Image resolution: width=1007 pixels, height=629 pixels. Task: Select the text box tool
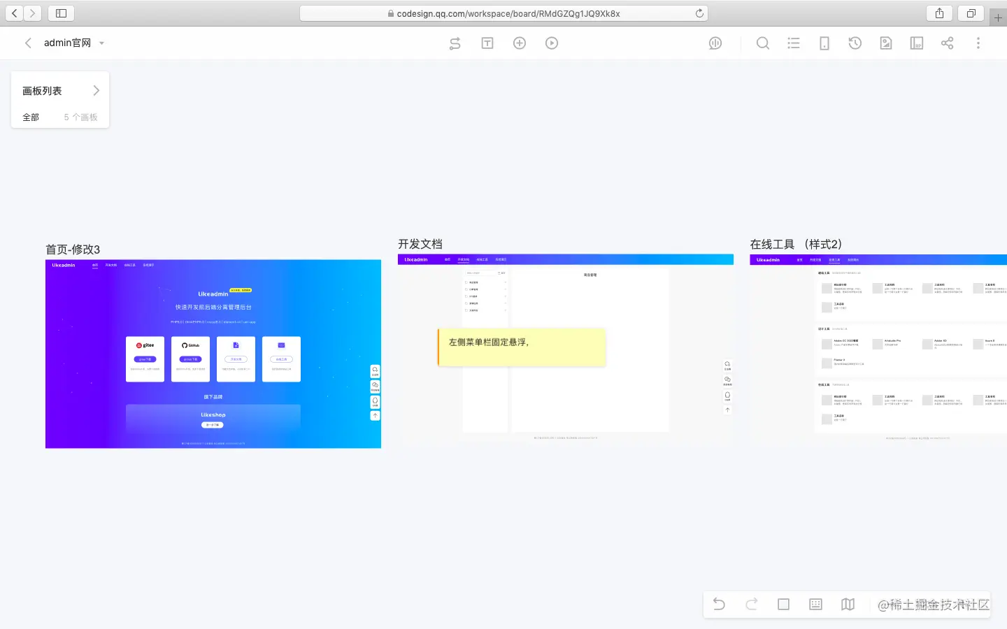tap(487, 43)
